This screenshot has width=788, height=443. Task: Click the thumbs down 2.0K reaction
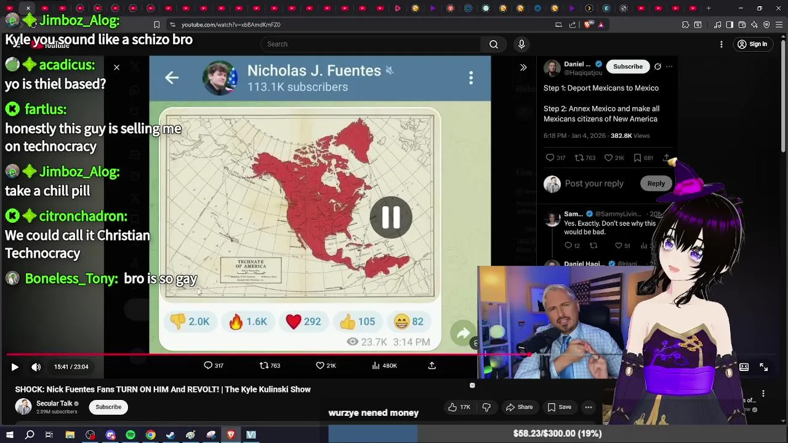coord(190,321)
